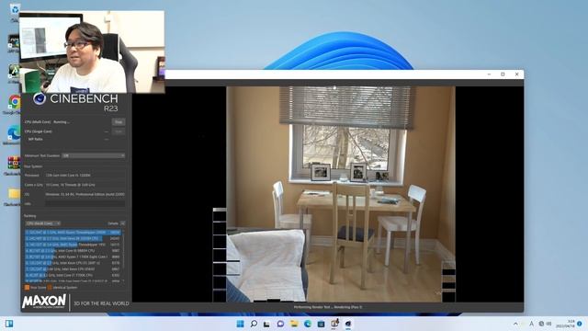
Task: Select rank 3 Ryzen Threadripper 1950X row
Action: (73, 245)
